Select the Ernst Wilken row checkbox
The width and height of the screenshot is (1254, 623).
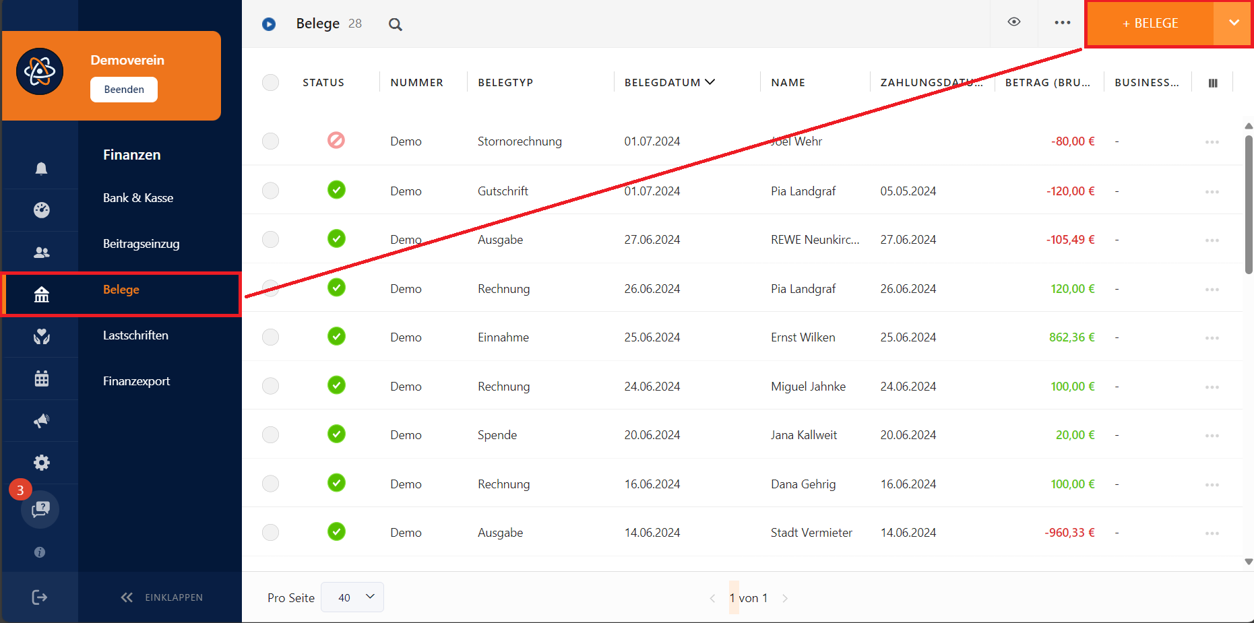[270, 337]
